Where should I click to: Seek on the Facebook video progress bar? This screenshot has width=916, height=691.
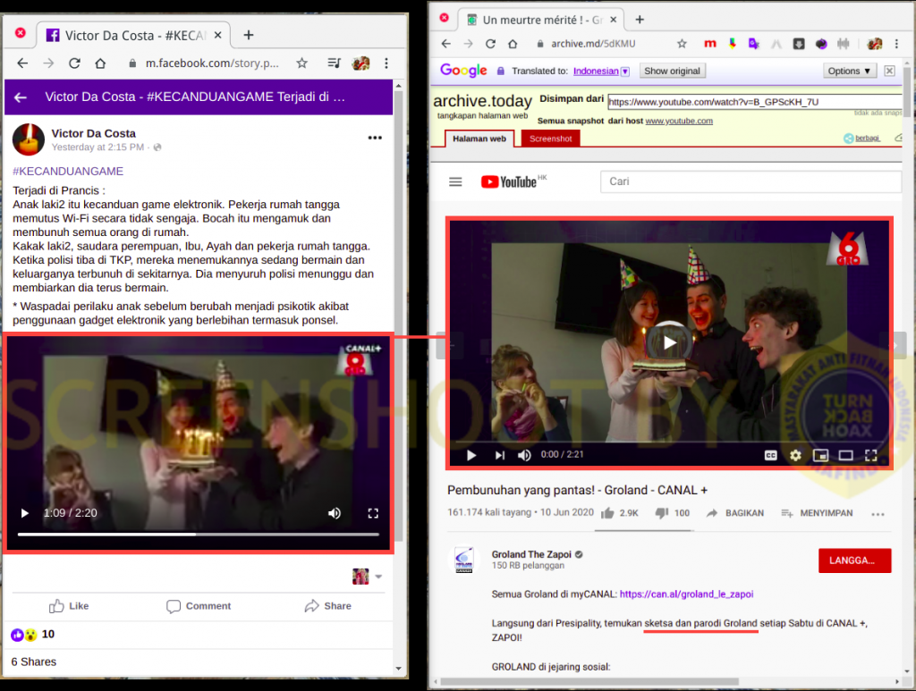click(198, 534)
